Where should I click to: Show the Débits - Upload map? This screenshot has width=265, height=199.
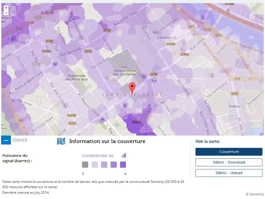229,173
